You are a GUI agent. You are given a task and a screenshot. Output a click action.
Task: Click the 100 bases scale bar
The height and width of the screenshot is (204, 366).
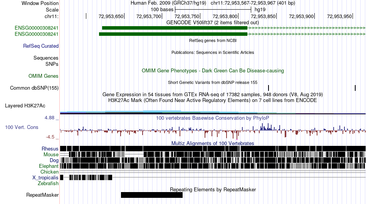pyautogui.click(x=213, y=10)
